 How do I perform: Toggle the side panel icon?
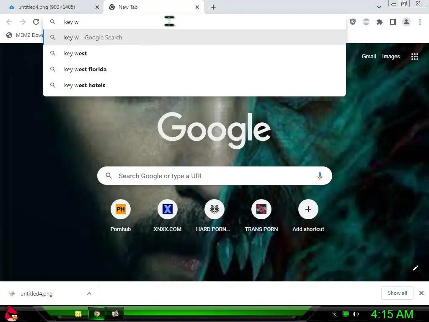coord(393,22)
